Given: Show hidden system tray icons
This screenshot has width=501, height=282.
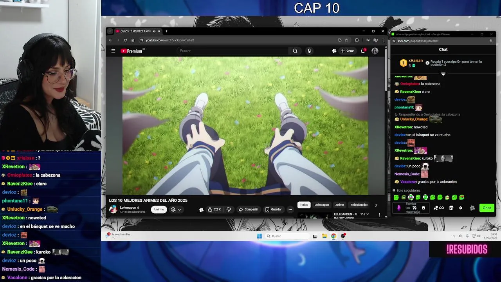Looking at the screenshot, I should click(454, 236).
